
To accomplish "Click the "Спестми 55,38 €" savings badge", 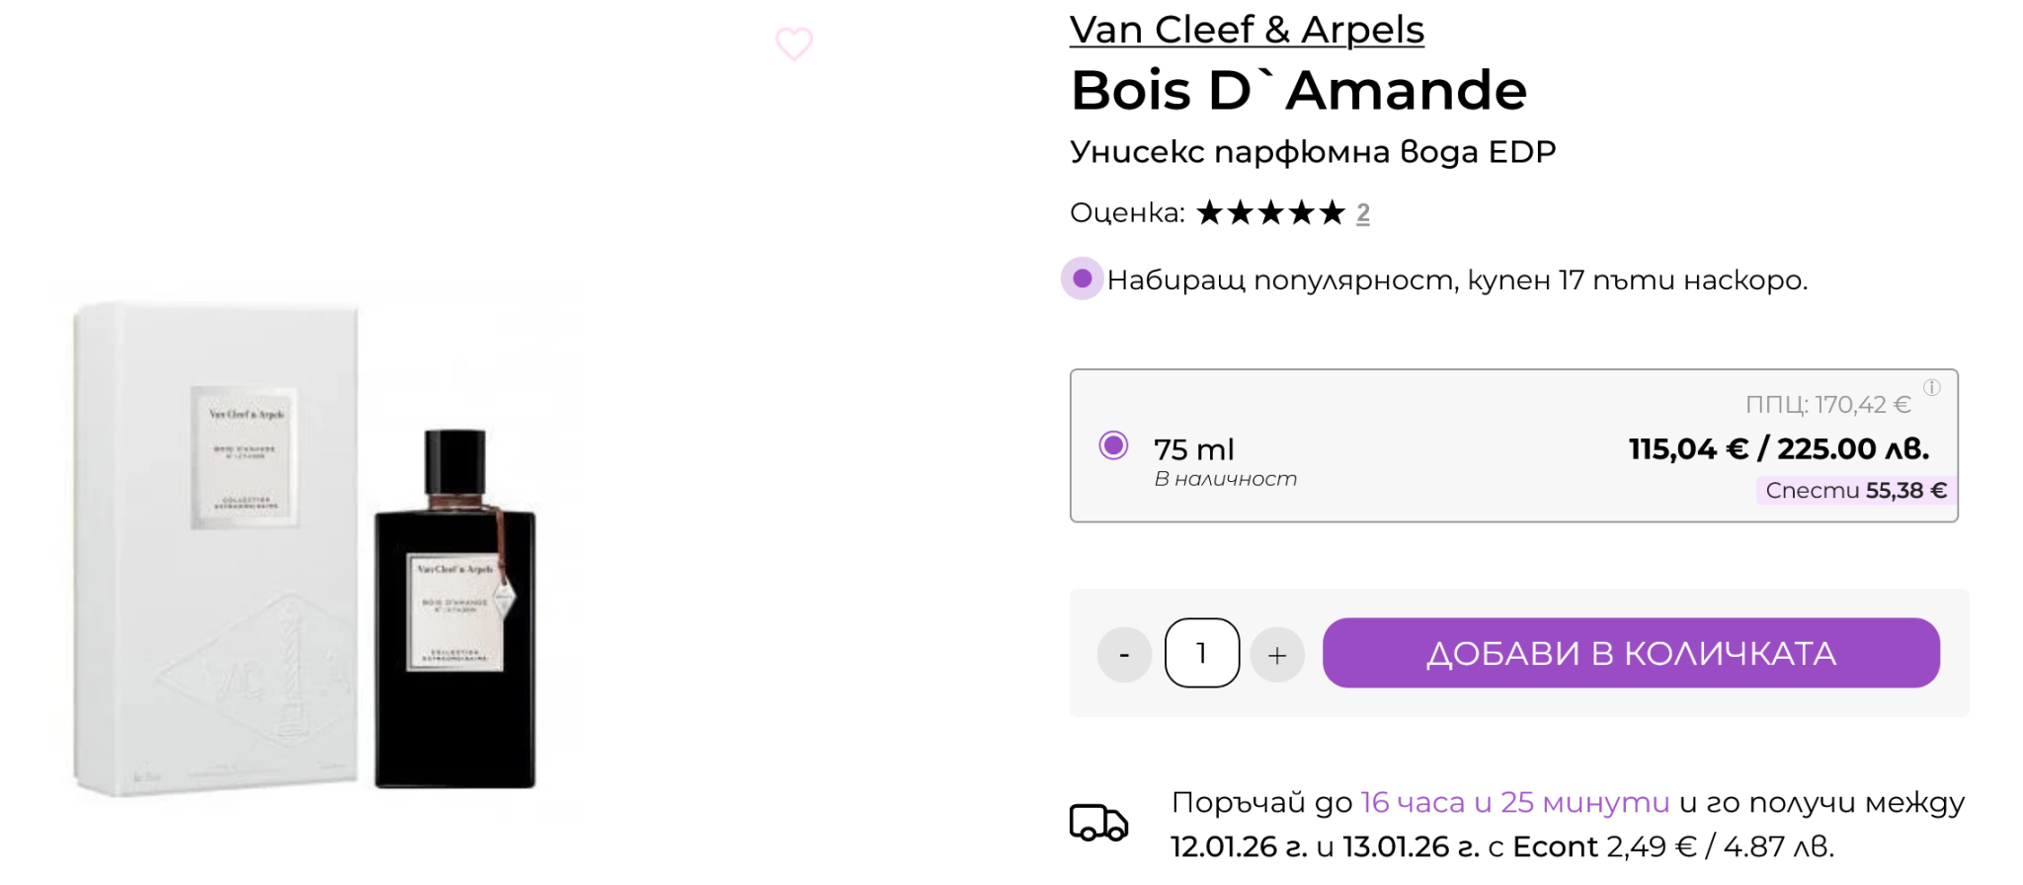I will click(x=1855, y=491).
